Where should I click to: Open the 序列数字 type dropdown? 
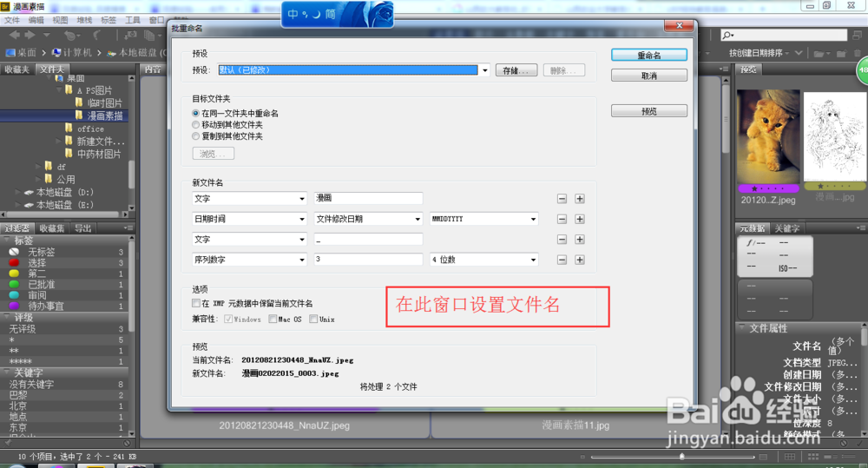click(250, 260)
